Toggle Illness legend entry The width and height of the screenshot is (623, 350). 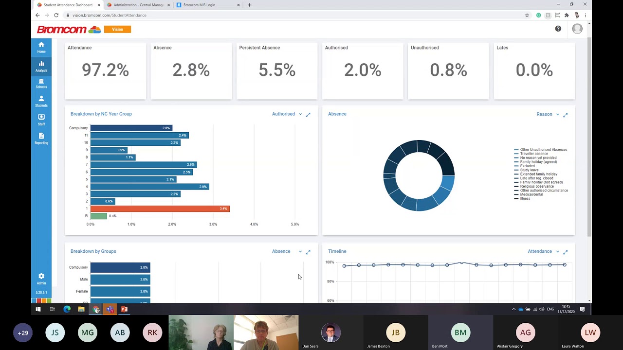tap(522, 199)
